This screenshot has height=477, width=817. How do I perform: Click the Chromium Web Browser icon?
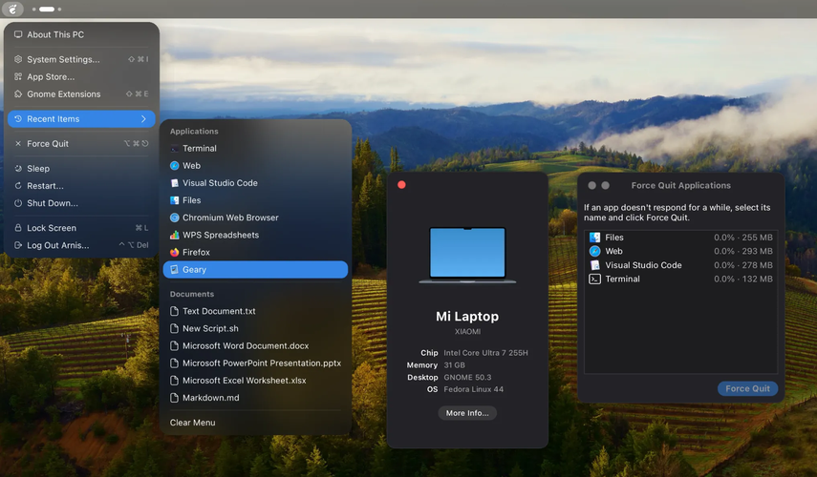pyautogui.click(x=175, y=218)
